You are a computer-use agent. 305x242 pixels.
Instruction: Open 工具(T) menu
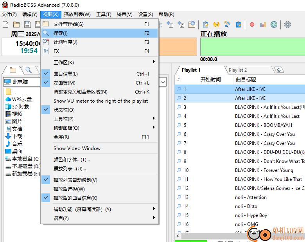coord(104,14)
